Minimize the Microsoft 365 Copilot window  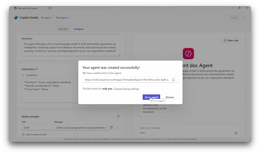[x=232, y=8]
